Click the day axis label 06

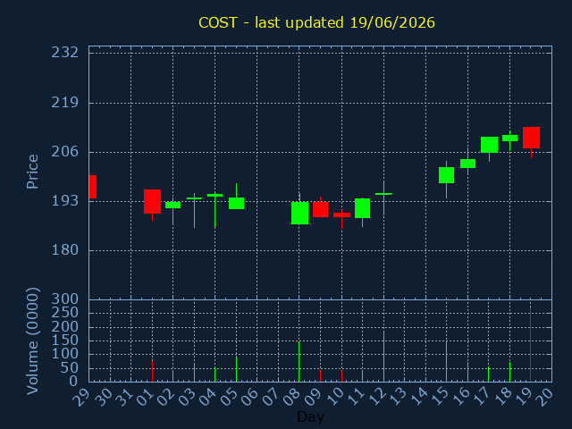click(250, 396)
